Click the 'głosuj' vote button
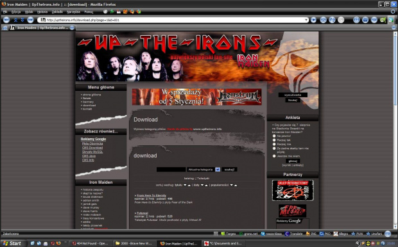Viewport: 398px width, 247px height. pyautogui.click(x=293, y=161)
